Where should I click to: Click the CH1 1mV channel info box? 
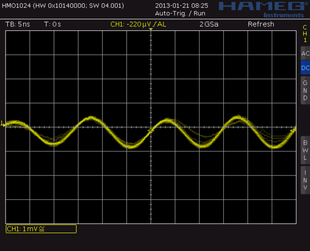pyautogui.click(x=41, y=229)
